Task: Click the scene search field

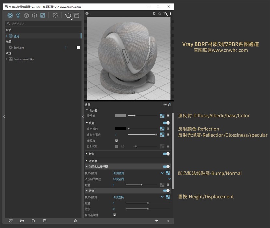Action: [x=43, y=23]
